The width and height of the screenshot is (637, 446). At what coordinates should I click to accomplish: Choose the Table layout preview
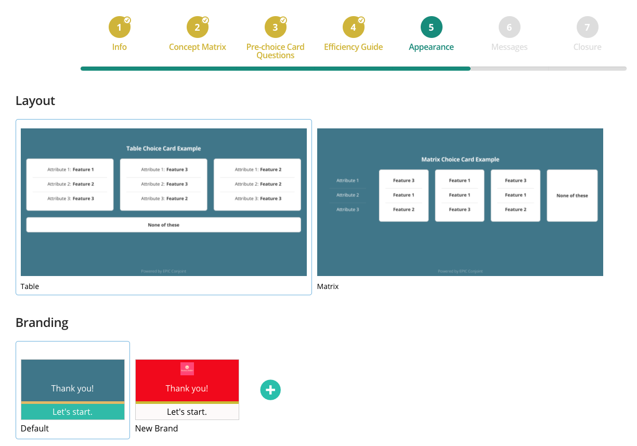coord(163,202)
